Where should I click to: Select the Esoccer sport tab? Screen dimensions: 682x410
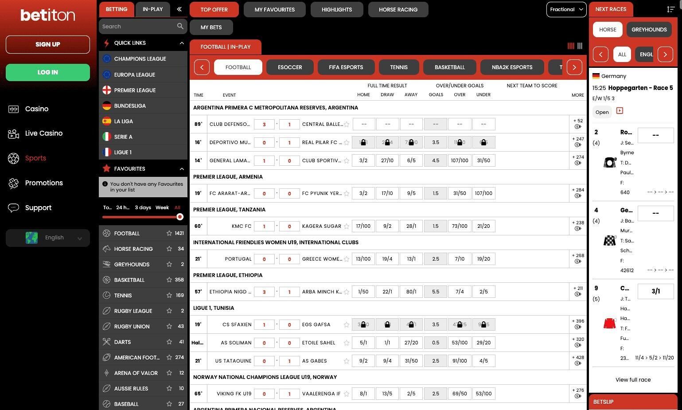(290, 67)
